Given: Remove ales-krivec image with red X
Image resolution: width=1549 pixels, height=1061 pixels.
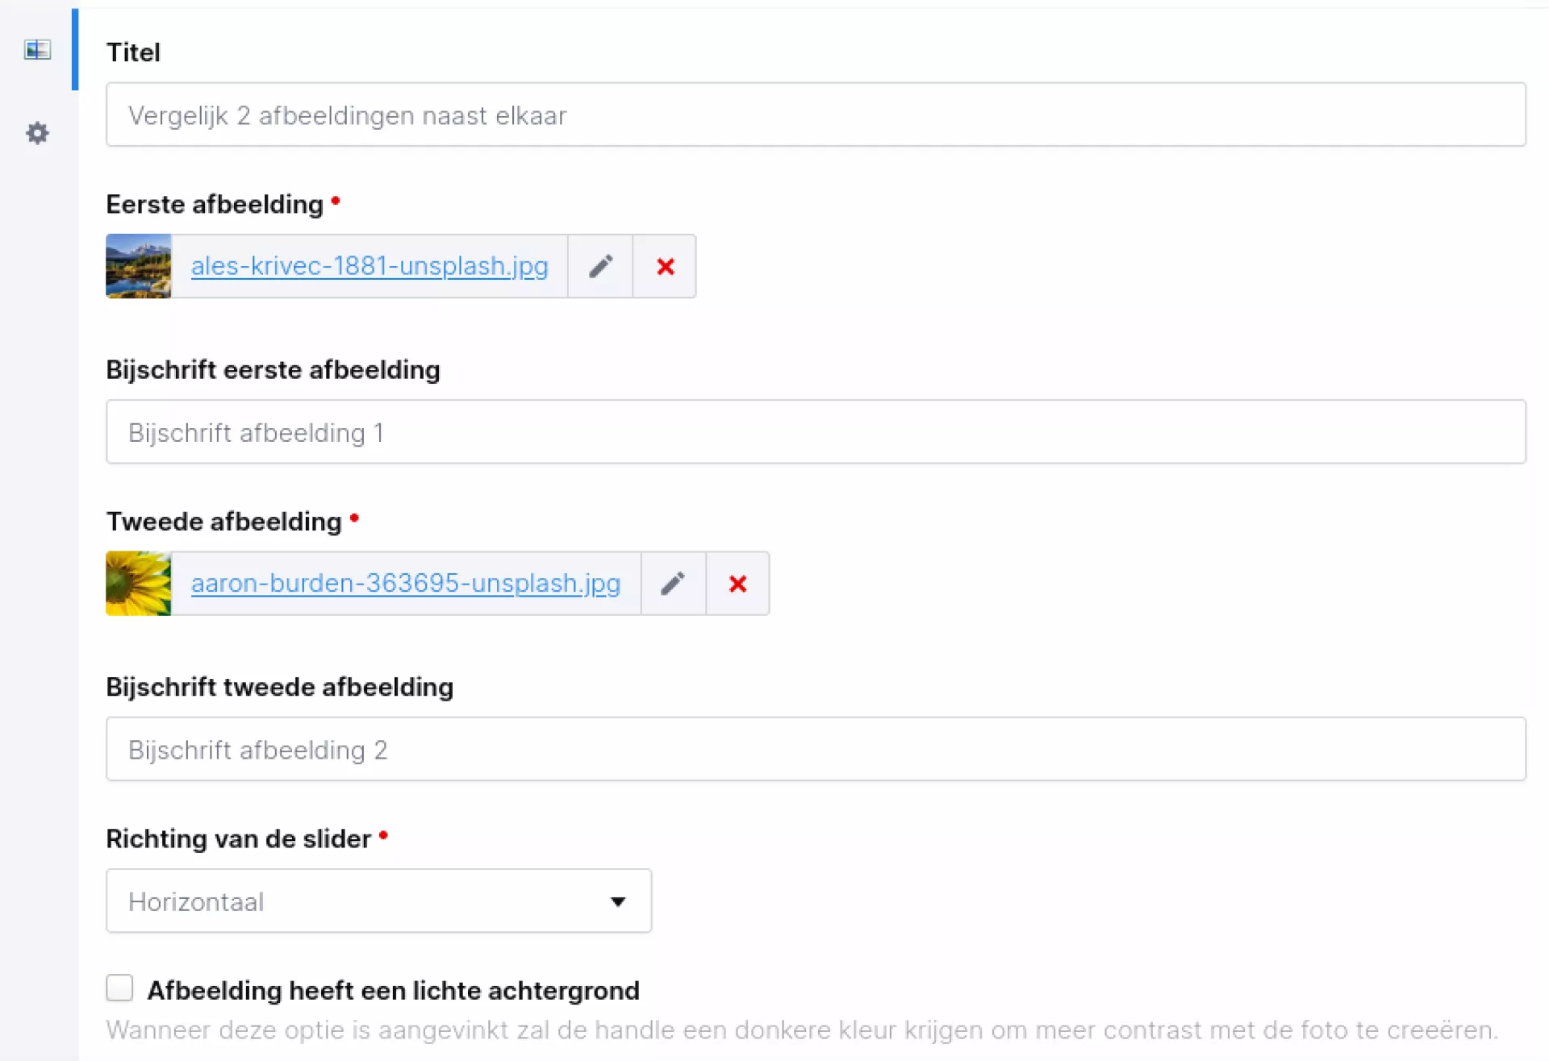Looking at the screenshot, I should pyautogui.click(x=665, y=266).
